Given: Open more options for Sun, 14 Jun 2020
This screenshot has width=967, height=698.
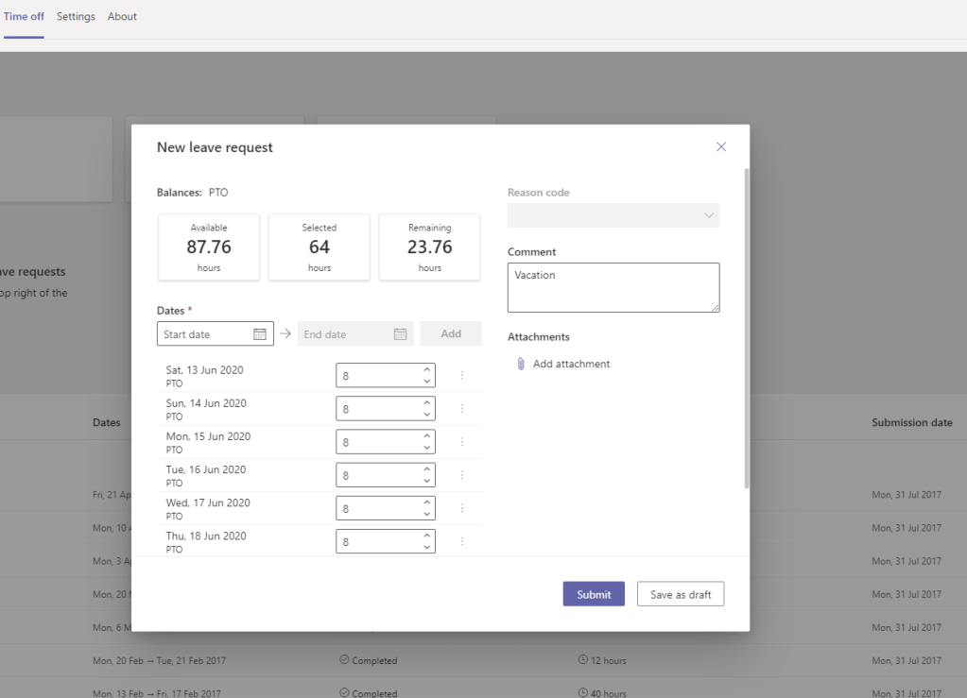Looking at the screenshot, I should click(462, 409).
